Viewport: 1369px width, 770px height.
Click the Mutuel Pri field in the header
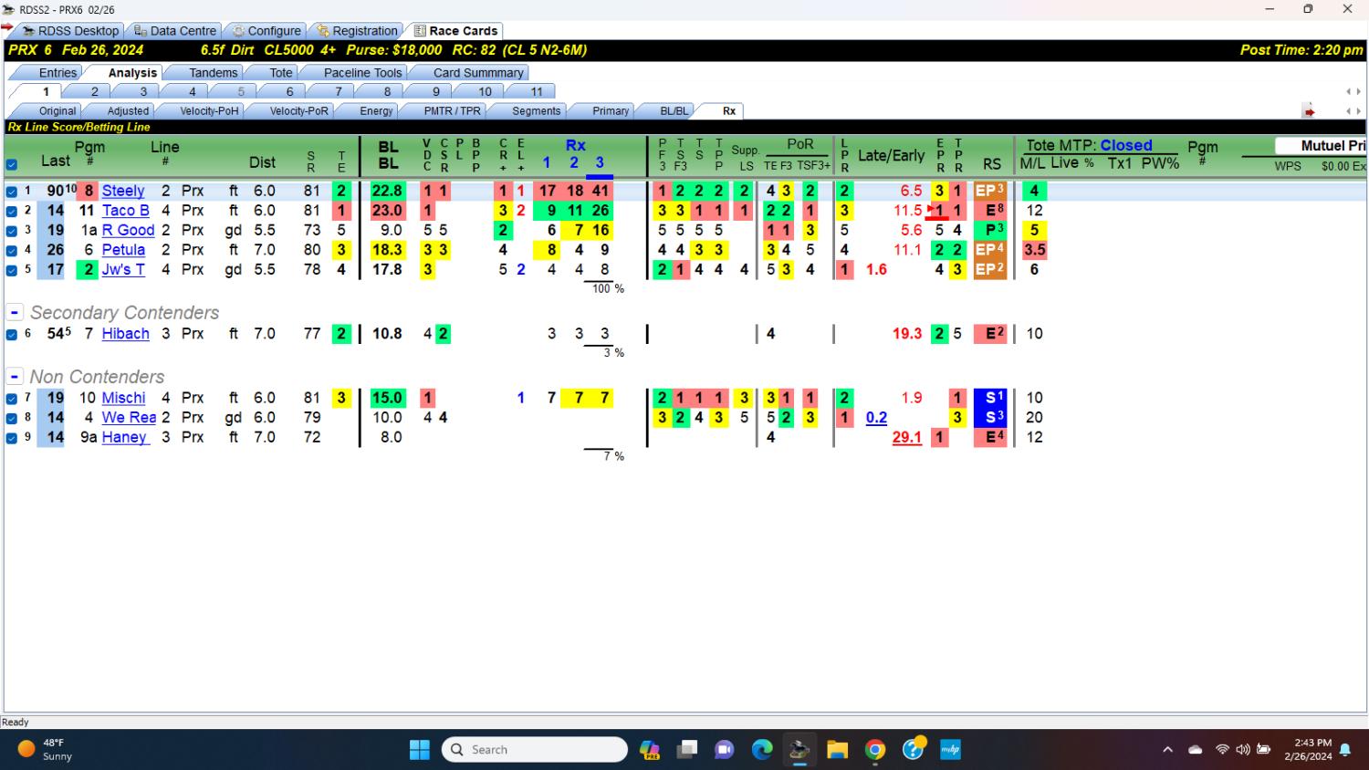1321,146
